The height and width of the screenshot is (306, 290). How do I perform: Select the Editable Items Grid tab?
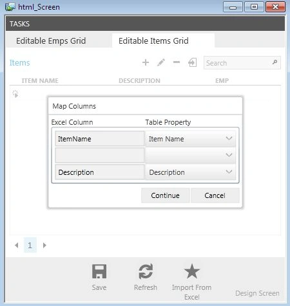pyautogui.click(x=163, y=40)
